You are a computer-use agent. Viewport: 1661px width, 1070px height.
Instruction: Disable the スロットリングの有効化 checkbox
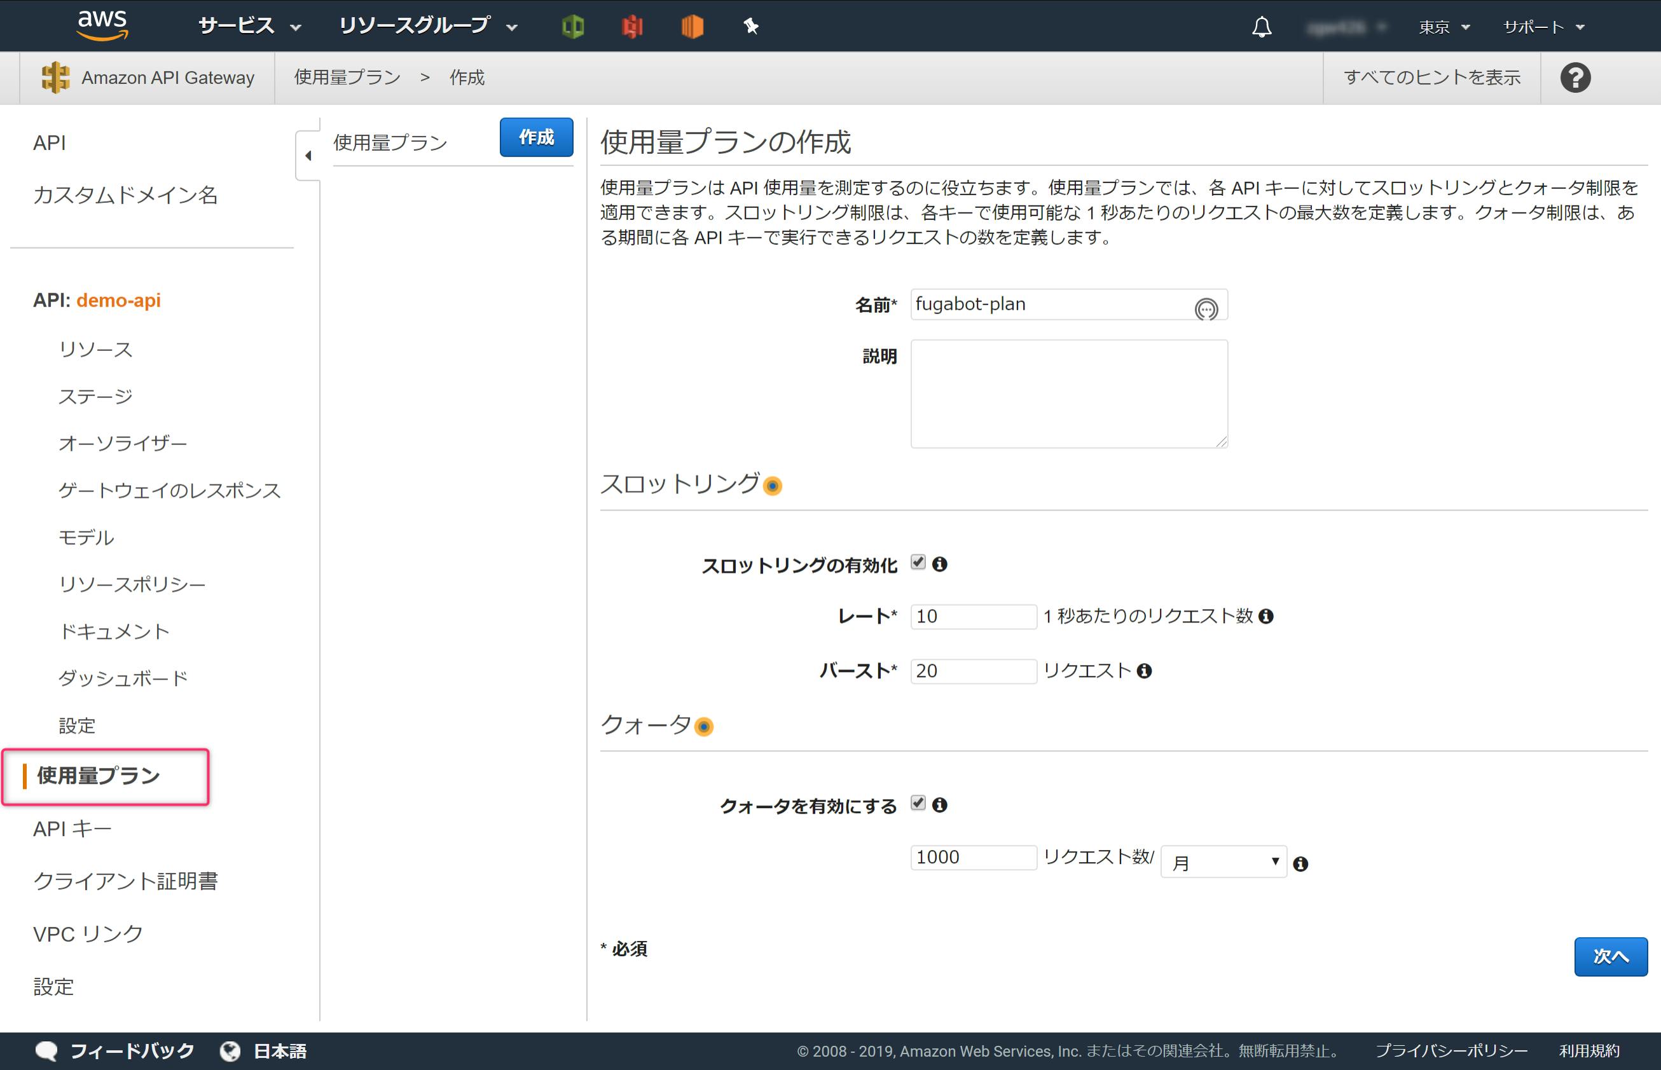click(x=918, y=562)
